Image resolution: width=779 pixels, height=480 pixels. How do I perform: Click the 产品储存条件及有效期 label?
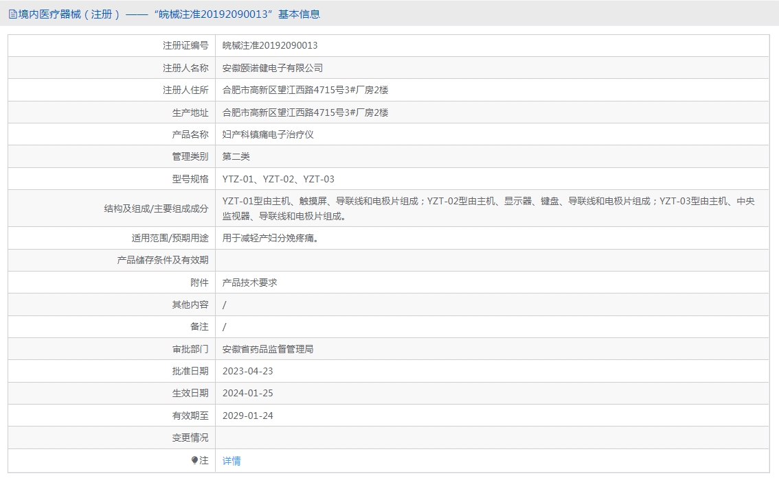(163, 260)
